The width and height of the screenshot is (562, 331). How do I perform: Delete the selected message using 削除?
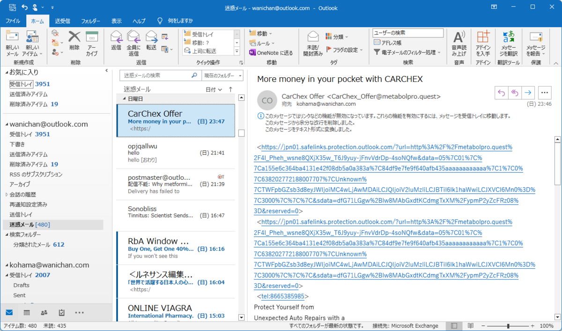[74, 43]
